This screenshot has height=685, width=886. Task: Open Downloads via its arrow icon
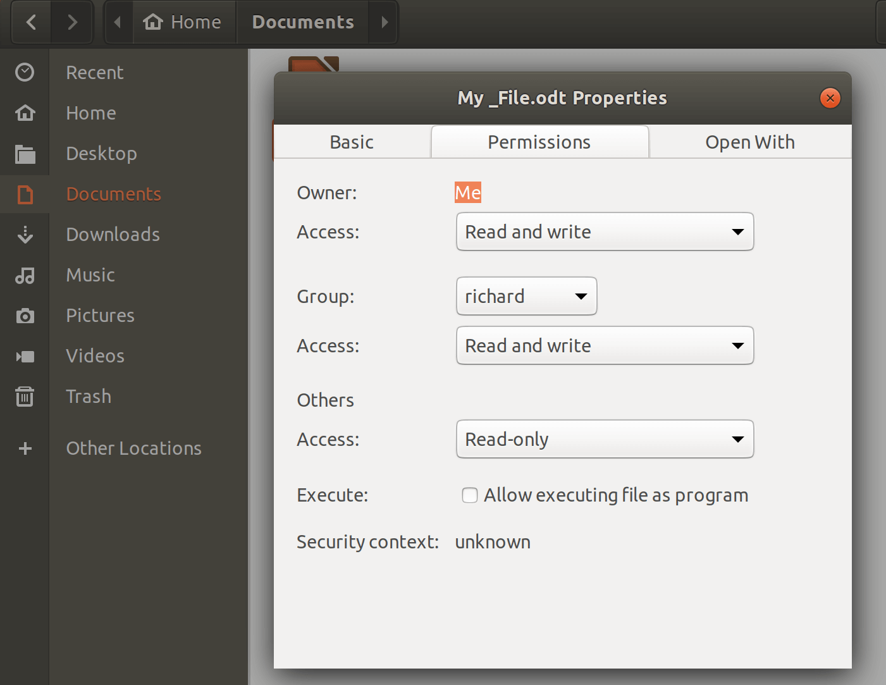click(x=25, y=235)
